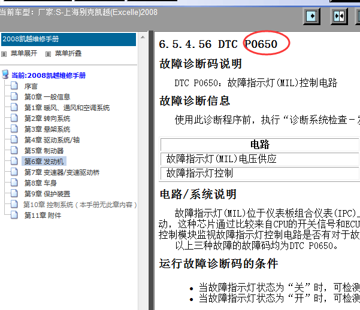Image resolution: width=360 pixels, height=310 pixels.
Task: Click the 菜单折叠 collapse-all icon
Action: pyautogui.click(x=48, y=54)
